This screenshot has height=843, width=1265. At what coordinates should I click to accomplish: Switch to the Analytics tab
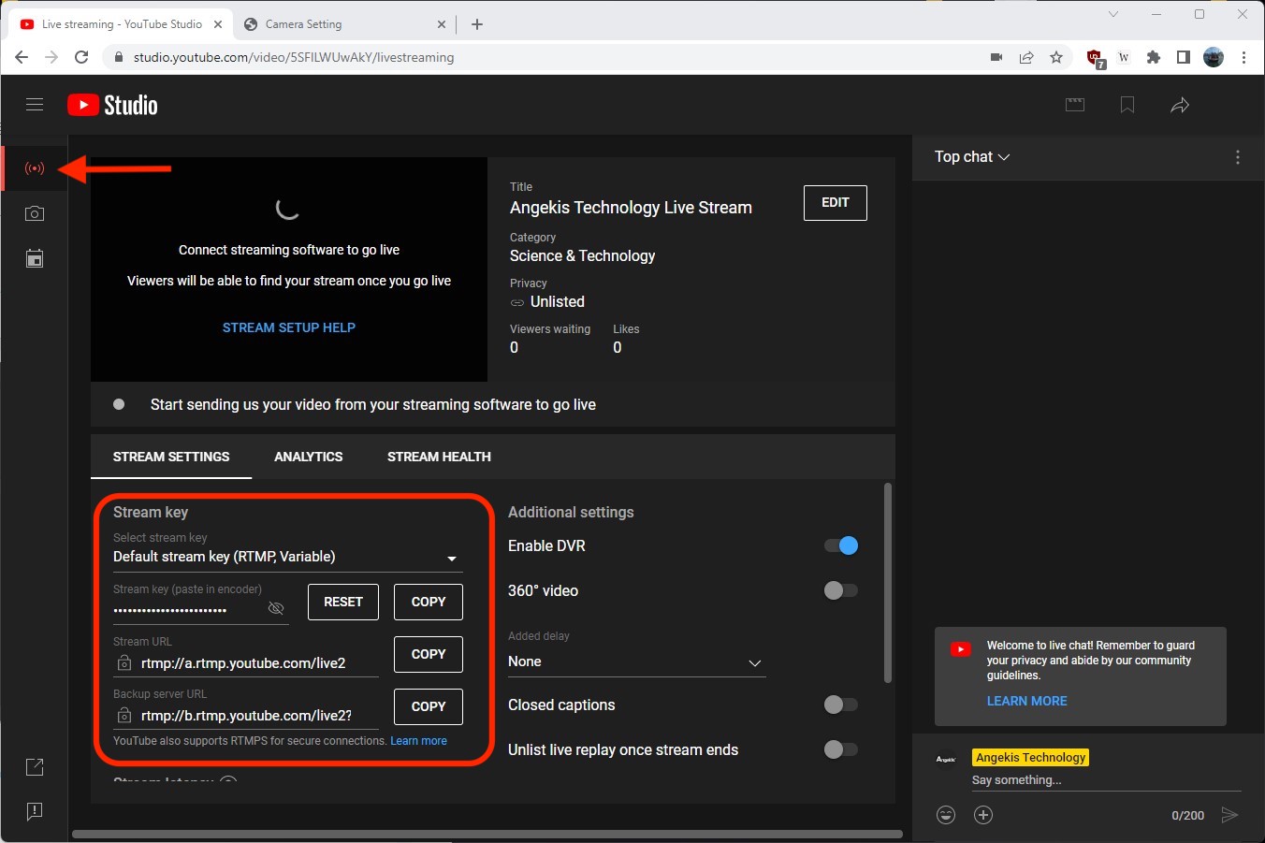(309, 457)
